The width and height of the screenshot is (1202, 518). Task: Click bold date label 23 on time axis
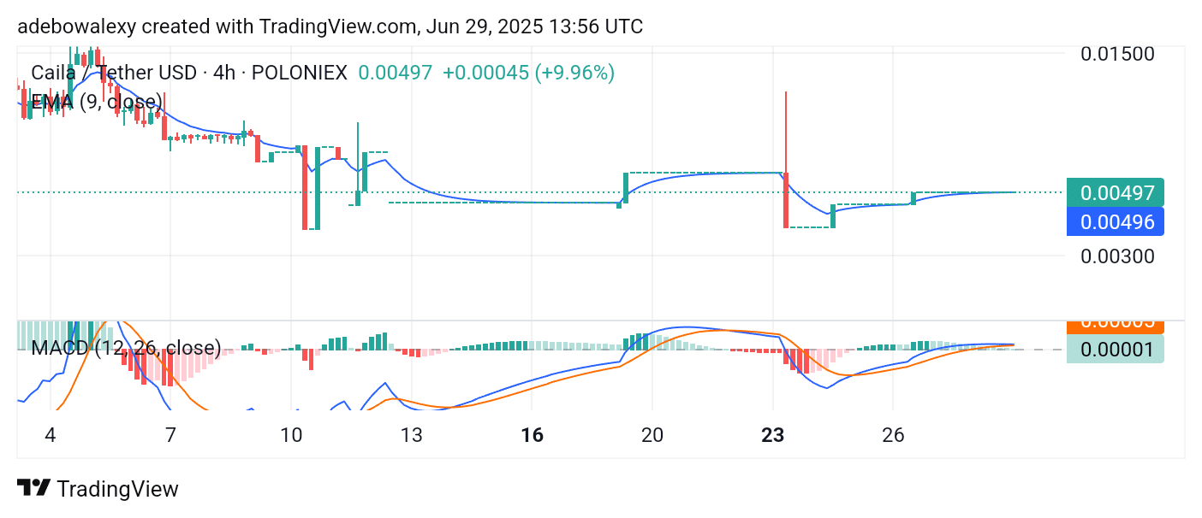(x=773, y=435)
